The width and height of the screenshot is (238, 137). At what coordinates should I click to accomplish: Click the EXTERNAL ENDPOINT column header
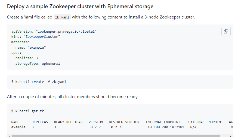[205, 122]
